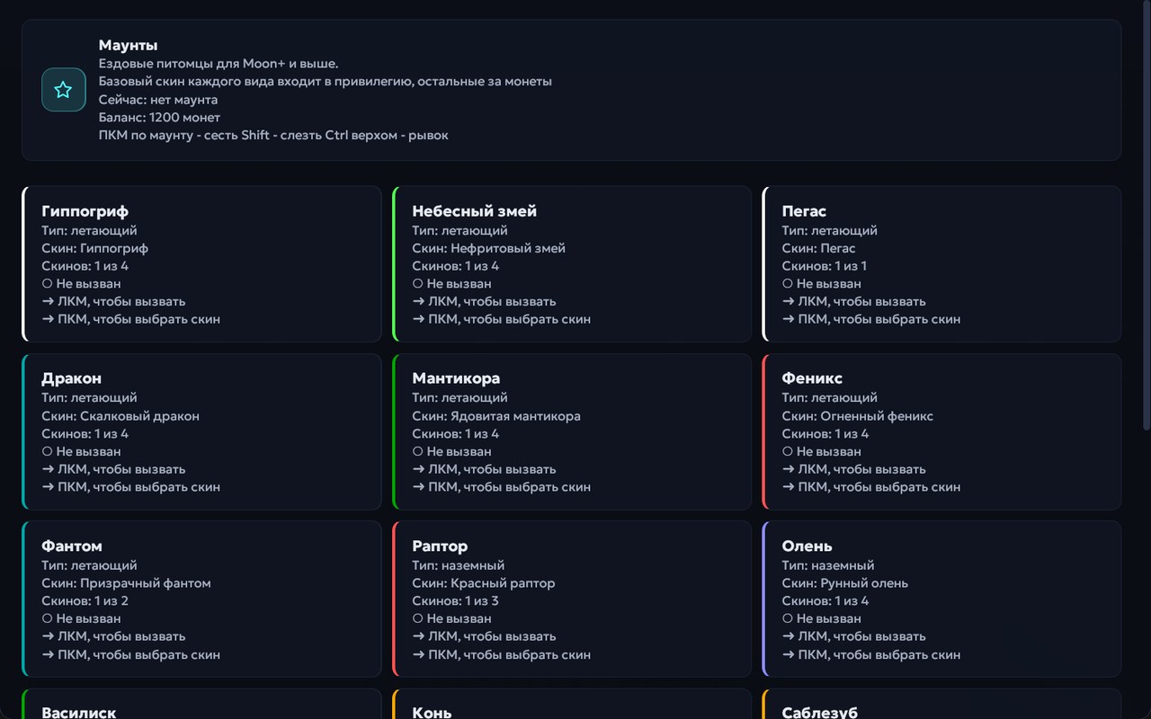Click "Скин: Нефритовый змей" text
This screenshot has height=719, width=1151.
click(488, 248)
